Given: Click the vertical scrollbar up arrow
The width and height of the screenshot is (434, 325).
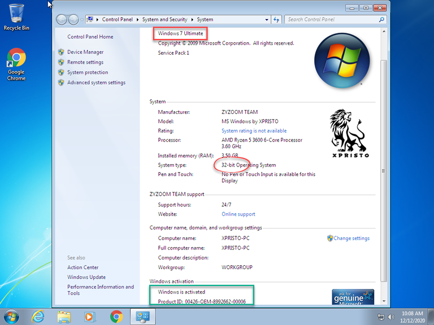Looking at the screenshot, I should pos(384,32).
